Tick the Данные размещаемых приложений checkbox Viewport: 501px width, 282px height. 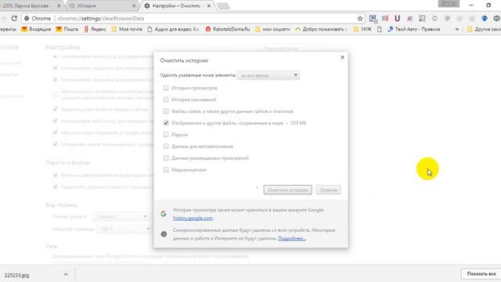tap(165, 158)
